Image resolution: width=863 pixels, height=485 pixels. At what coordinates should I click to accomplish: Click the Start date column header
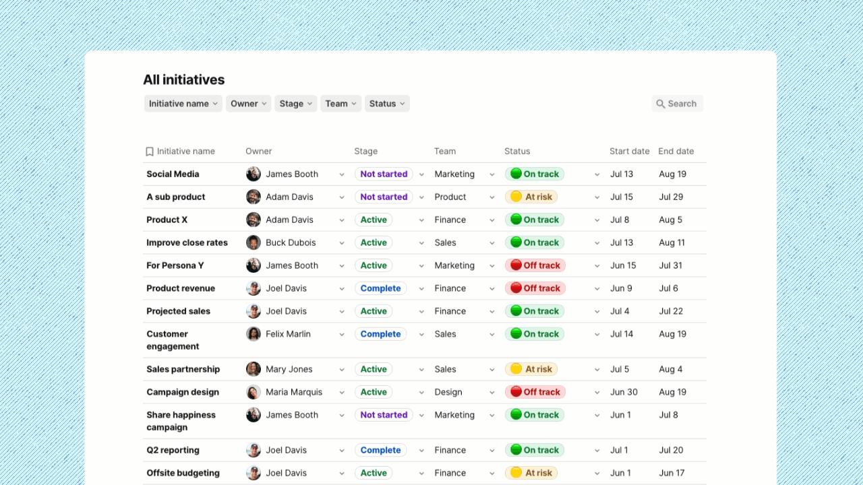pos(630,152)
